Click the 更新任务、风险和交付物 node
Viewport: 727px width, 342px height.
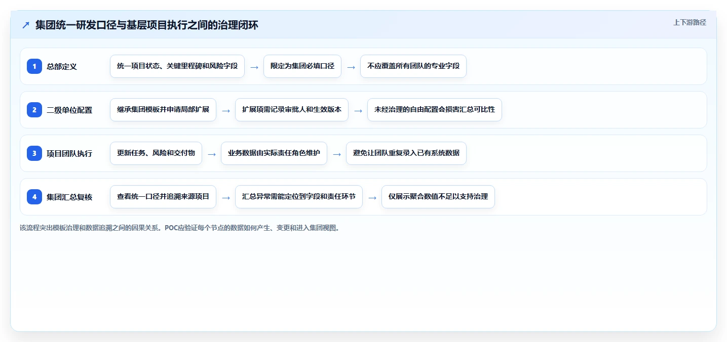pyautogui.click(x=156, y=153)
